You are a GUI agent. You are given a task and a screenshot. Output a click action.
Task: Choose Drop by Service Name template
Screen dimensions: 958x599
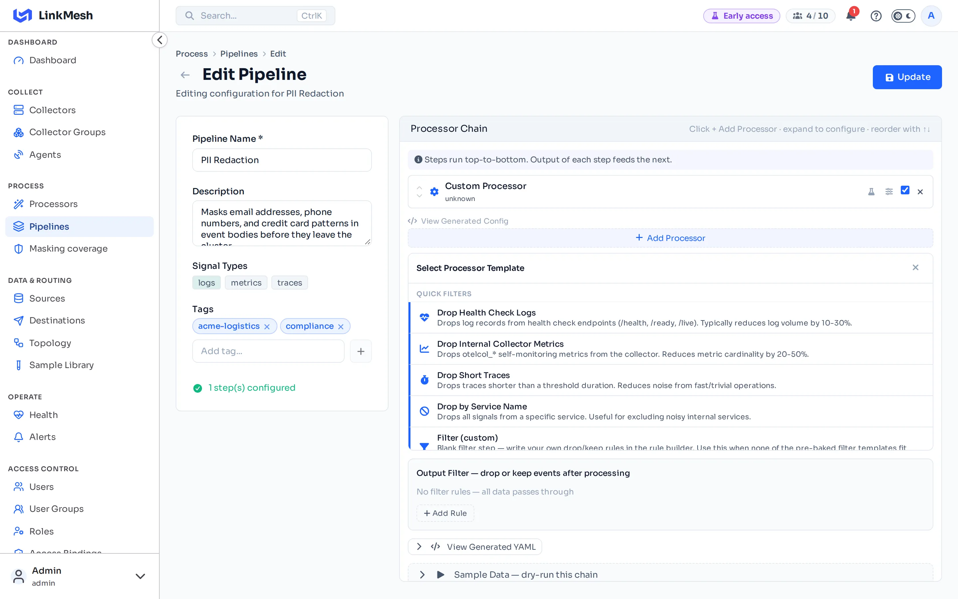[x=671, y=412]
